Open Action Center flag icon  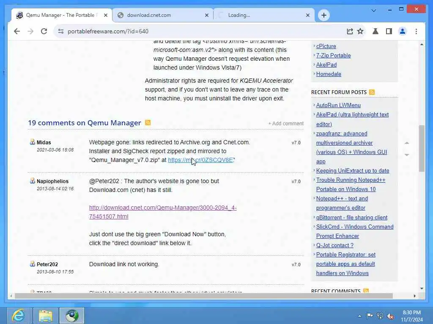[370, 316]
